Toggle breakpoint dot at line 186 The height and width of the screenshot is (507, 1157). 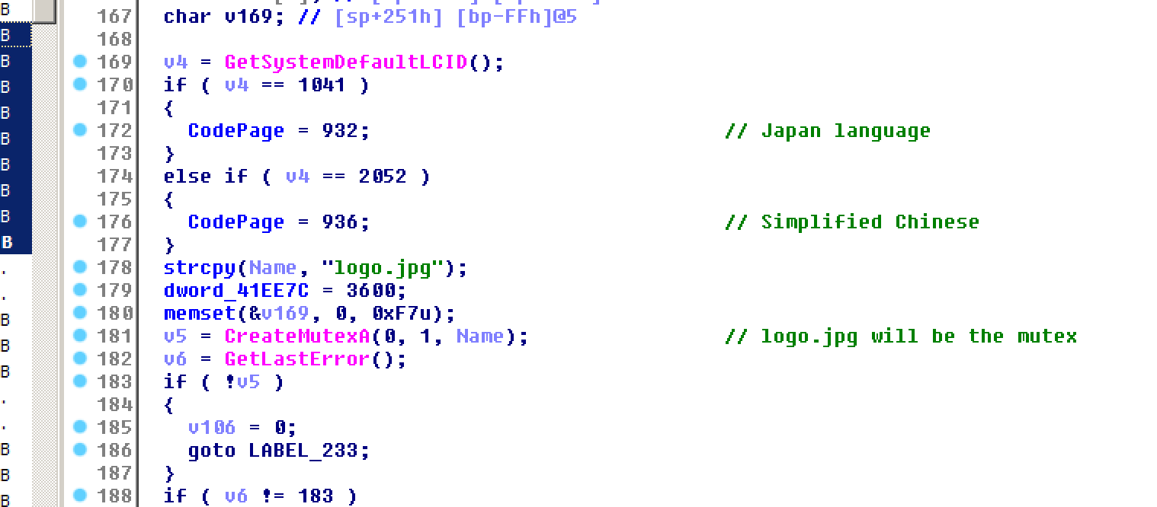(80, 450)
